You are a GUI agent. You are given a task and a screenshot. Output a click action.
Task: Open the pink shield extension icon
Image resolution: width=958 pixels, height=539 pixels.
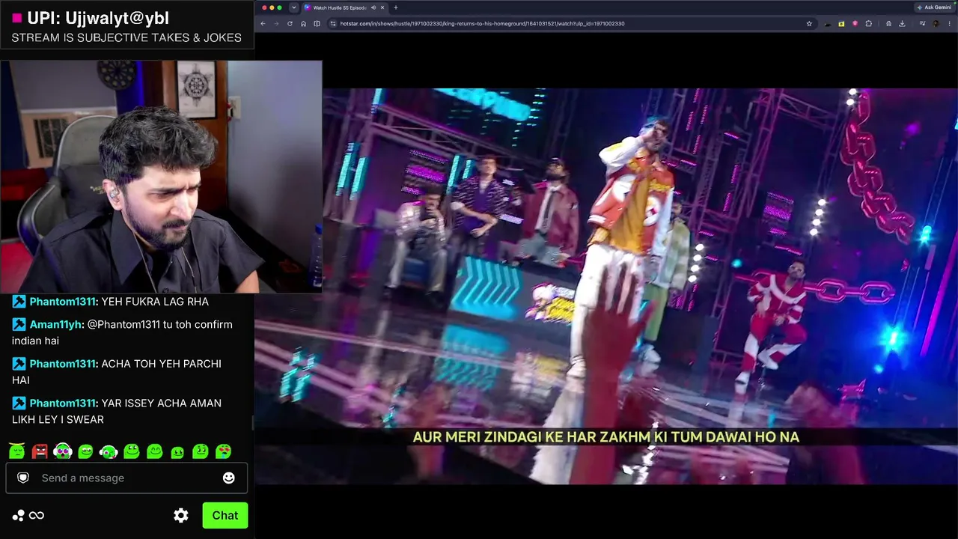pos(855,23)
